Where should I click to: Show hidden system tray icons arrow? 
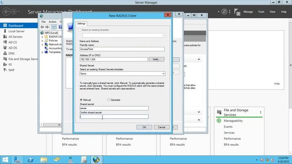point(256,160)
